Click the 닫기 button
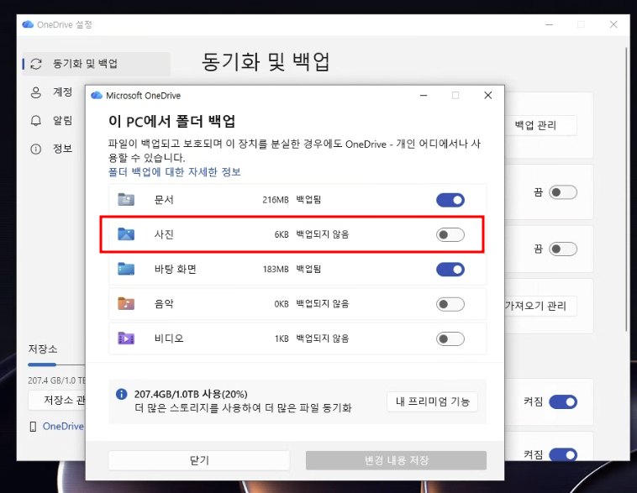This screenshot has width=637, height=493. (199, 460)
